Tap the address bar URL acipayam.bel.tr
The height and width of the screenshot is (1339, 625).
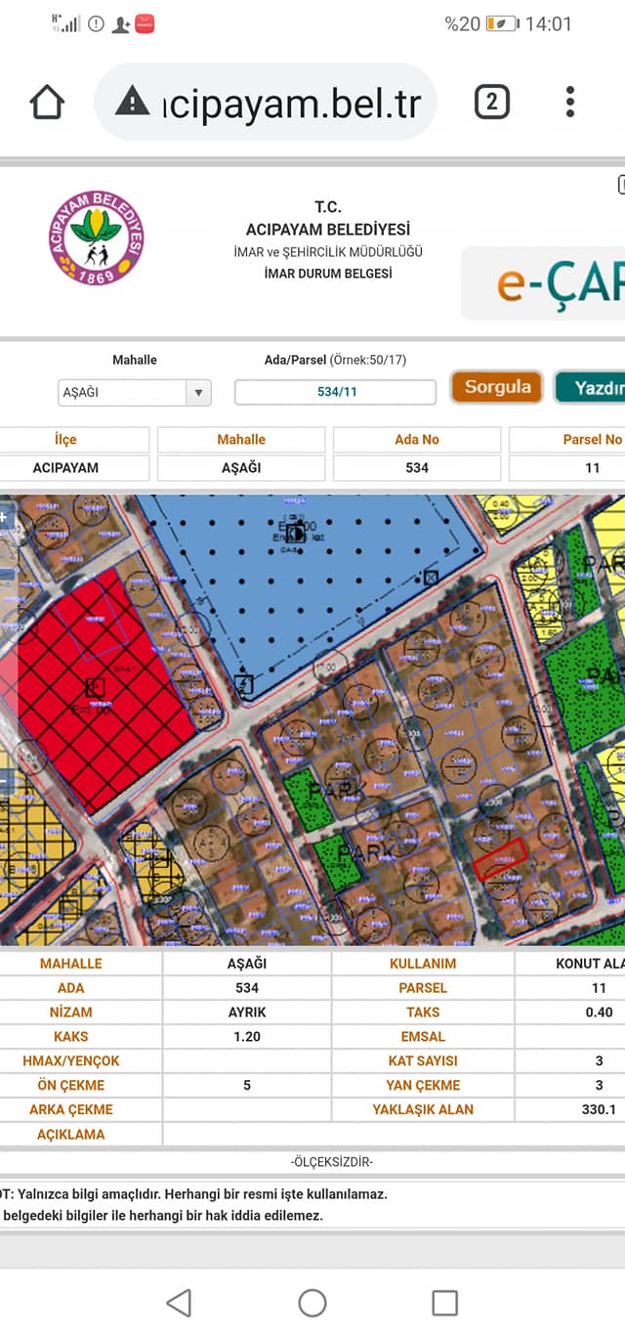click(x=292, y=102)
